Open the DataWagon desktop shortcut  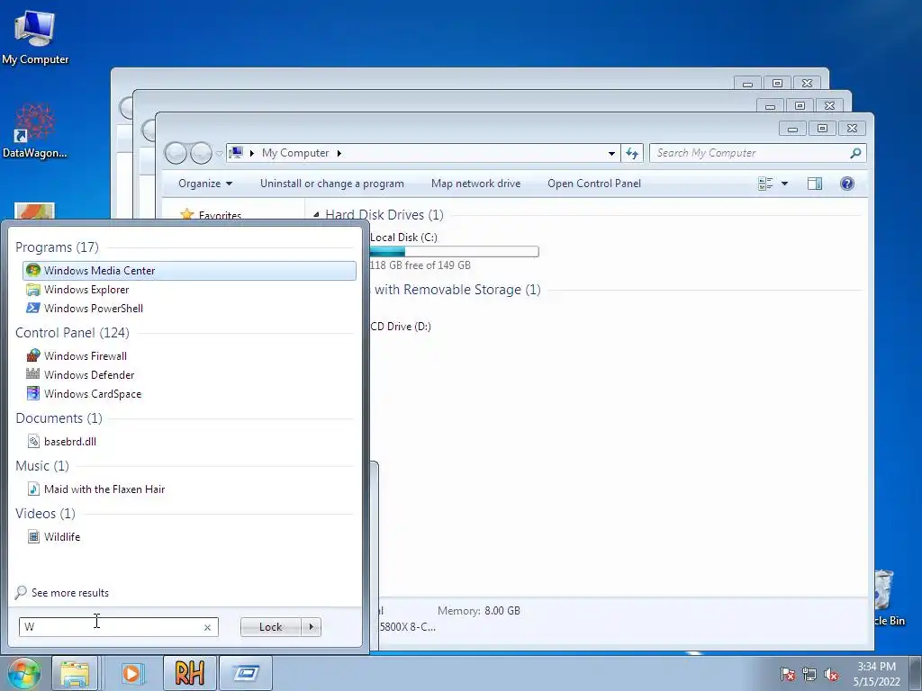click(x=34, y=131)
